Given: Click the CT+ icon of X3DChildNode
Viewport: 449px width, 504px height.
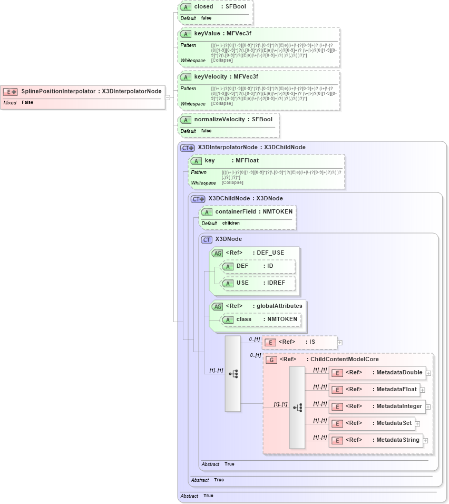Looking at the screenshot, I should [x=198, y=199].
